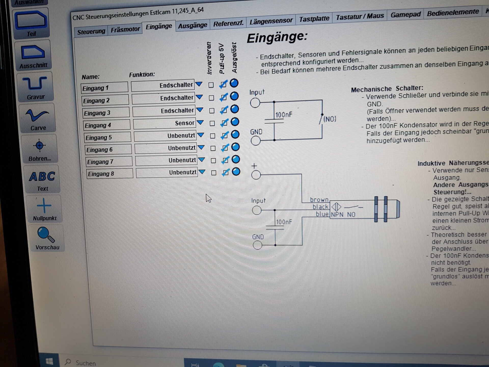This screenshot has height=367, width=489.
Task: Switch to the Ausgänge tab
Action: [x=193, y=26]
